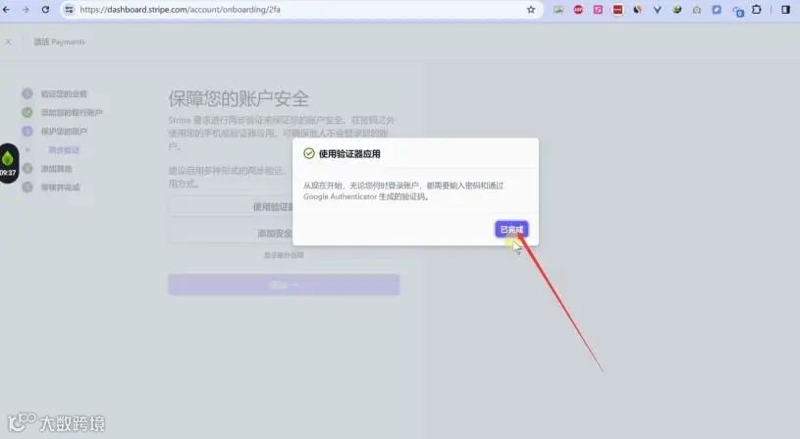This screenshot has width=800, height=439.
Task: Click the gray camera extension icon
Action: pyautogui.click(x=697, y=10)
